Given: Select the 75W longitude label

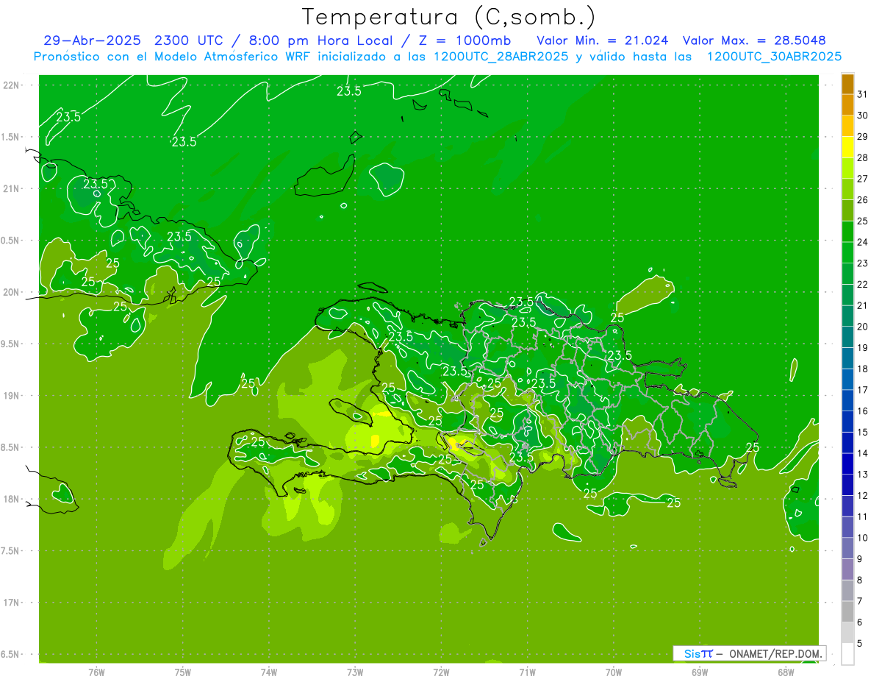Looking at the screenshot, I should pos(183,672).
